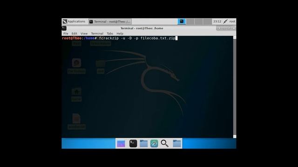Image resolution: width=298 pixels, height=167 pixels.
Task: Open the File menu
Action: [66, 33]
